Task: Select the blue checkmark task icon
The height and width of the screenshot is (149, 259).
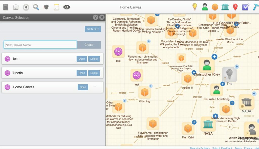Action: [246, 7]
